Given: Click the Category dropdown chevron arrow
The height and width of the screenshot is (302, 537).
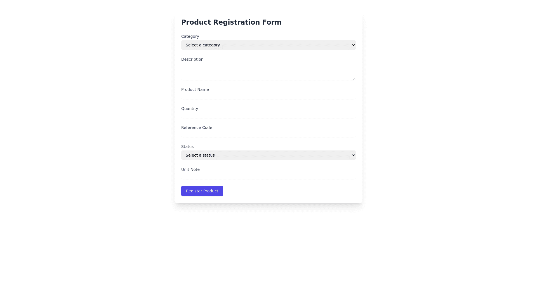Looking at the screenshot, I should click(x=353, y=45).
